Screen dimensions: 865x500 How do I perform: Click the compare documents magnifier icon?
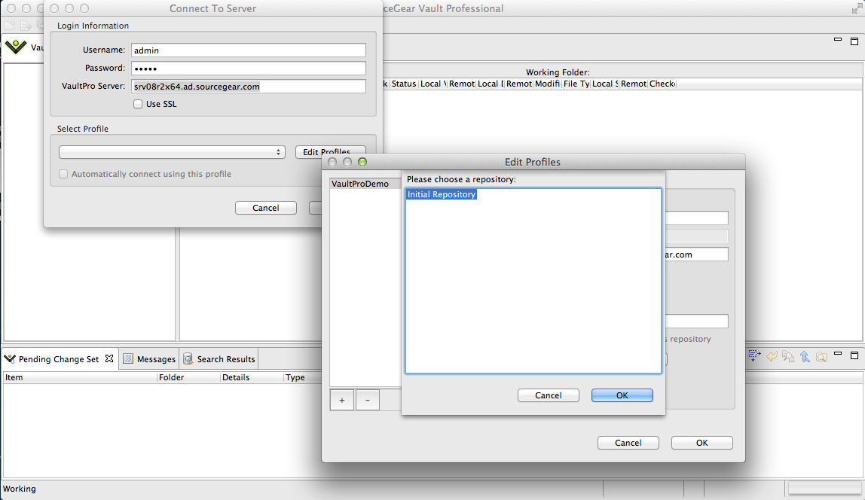pyautogui.click(x=788, y=357)
